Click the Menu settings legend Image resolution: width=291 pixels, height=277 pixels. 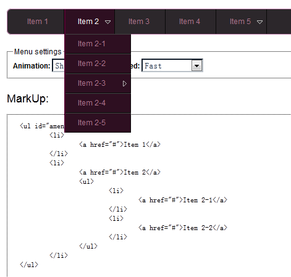point(38,52)
